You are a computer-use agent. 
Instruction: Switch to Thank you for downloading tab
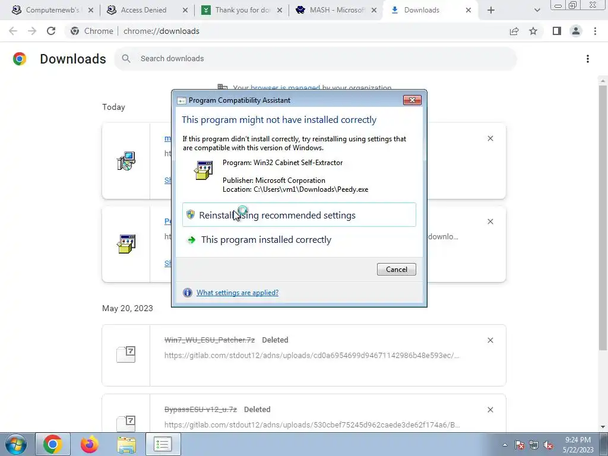pyautogui.click(x=242, y=10)
